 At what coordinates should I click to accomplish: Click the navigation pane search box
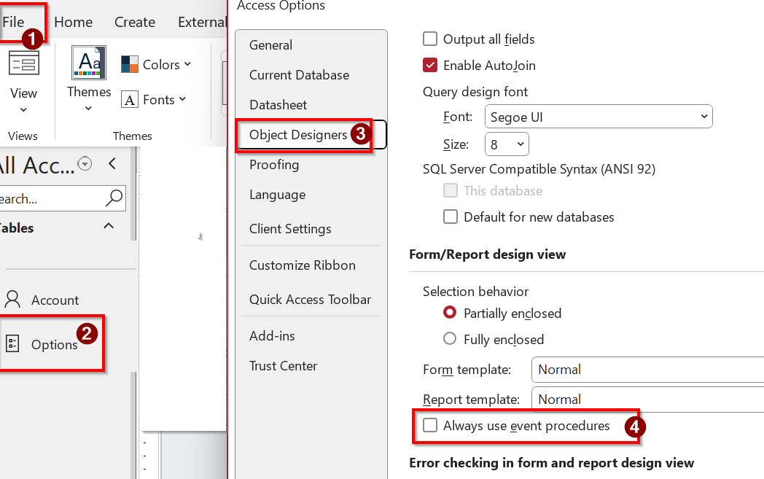(x=61, y=198)
